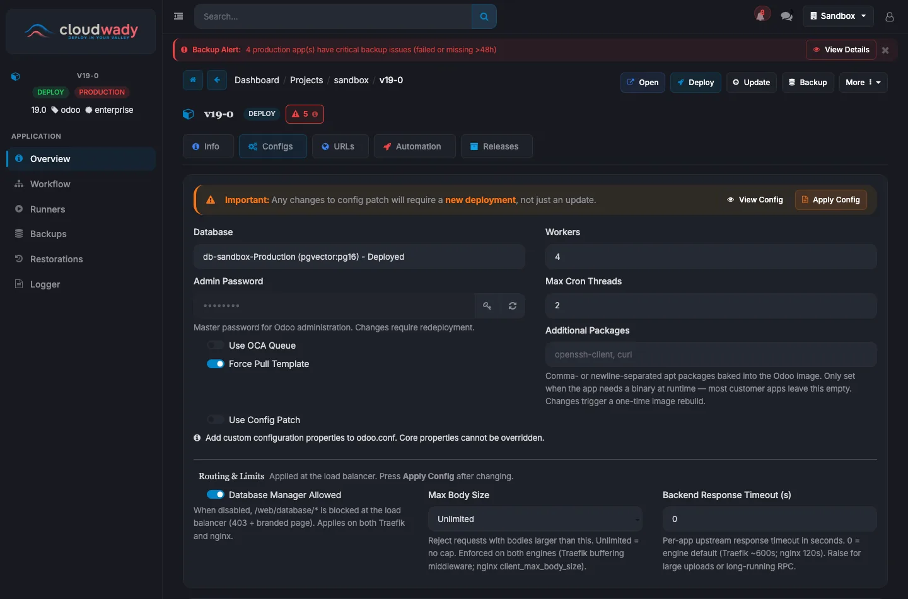Screen dimensions: 908x599
Task: Switch to the URLs tab
Action: [340, 146]
